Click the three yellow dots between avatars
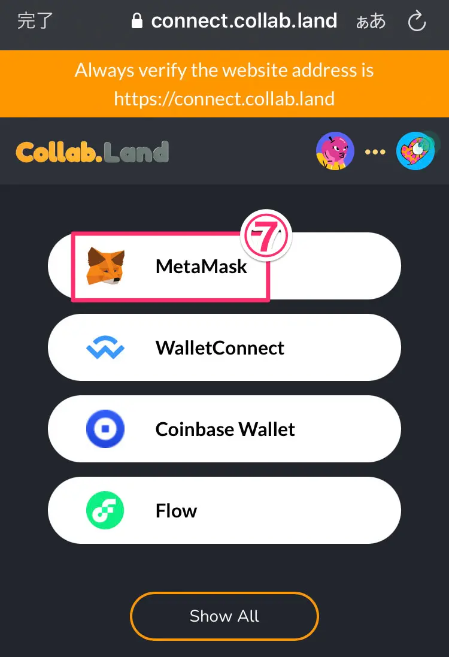 375,152
